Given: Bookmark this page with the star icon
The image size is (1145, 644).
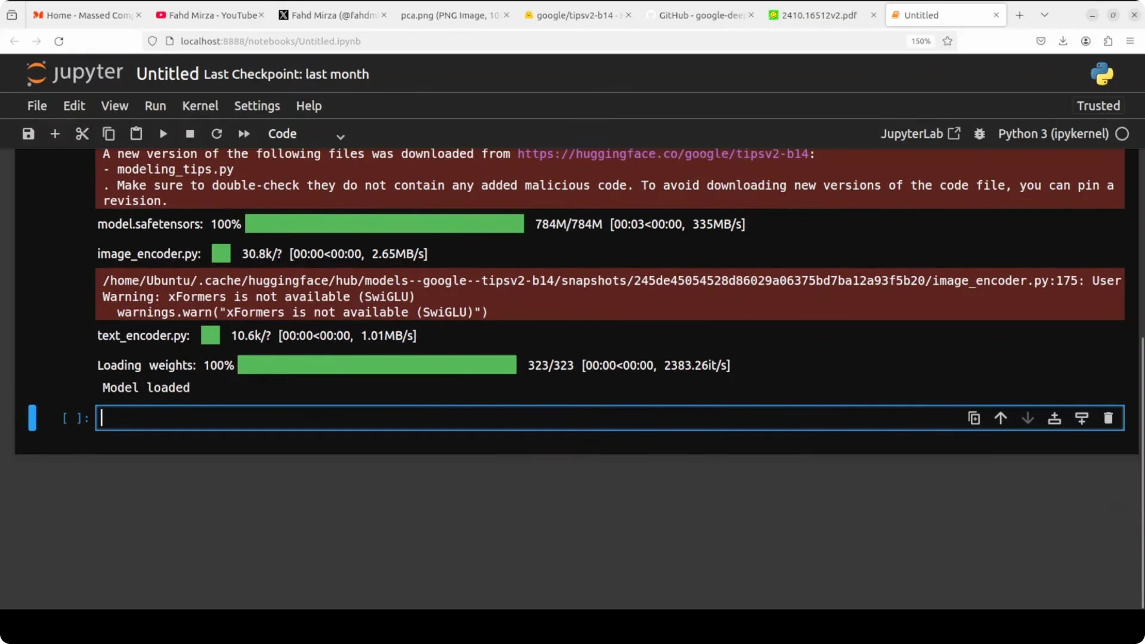Looking at the screenshot, I should click(947, 41).
